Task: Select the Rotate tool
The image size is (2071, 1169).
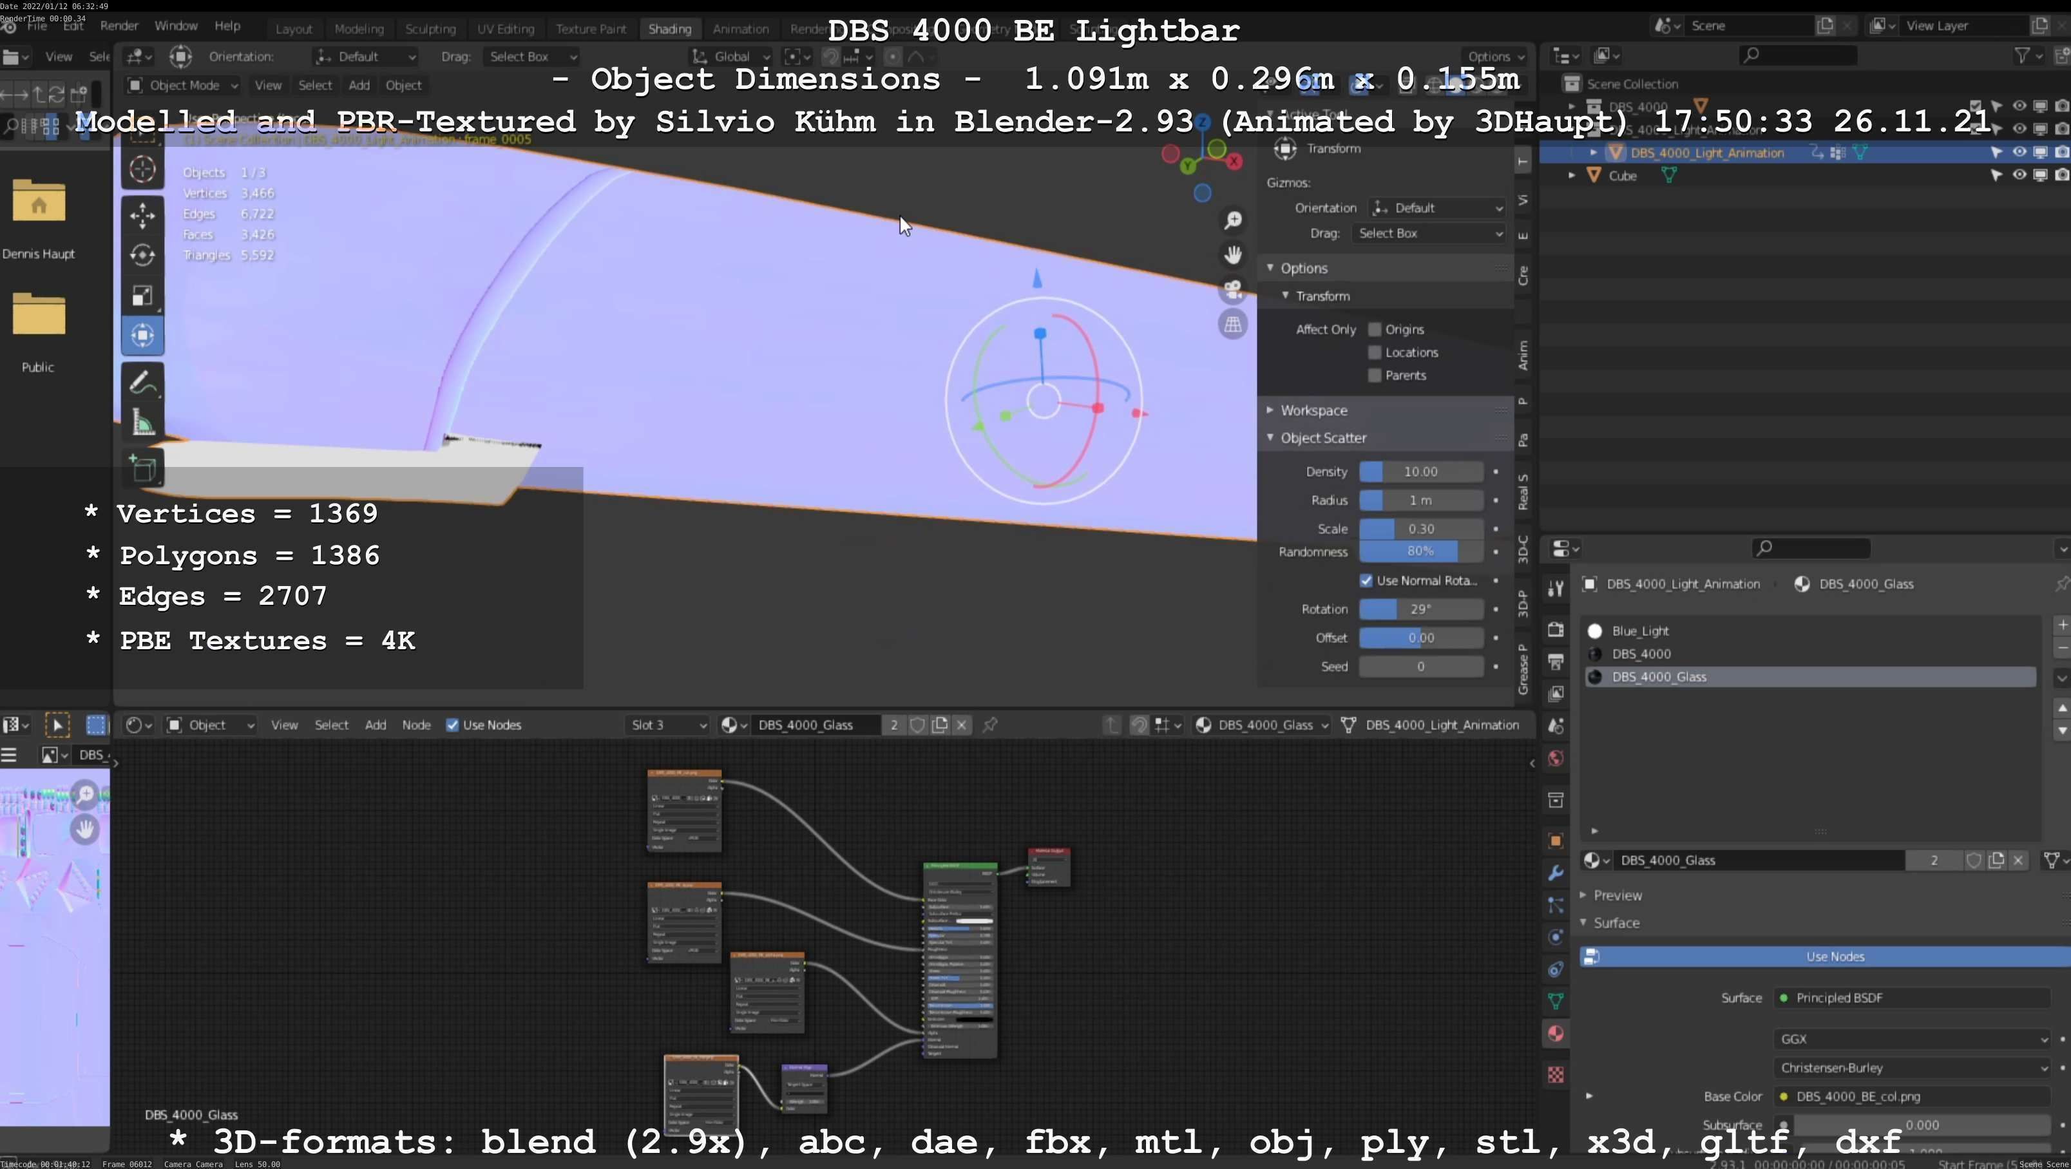Action: (x=142, y=255)
